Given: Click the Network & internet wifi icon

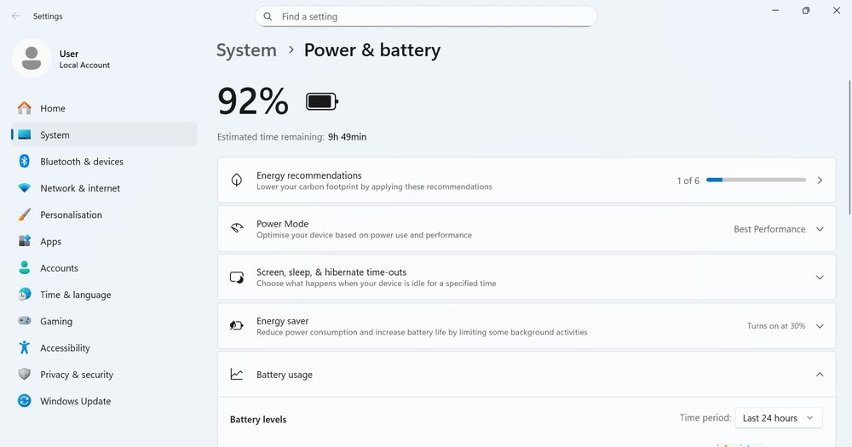Looking at the screenshot, I should (25, 188).
